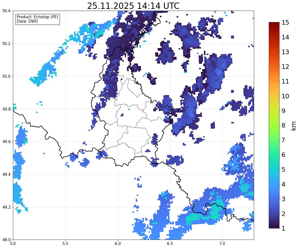Click the latitude label 49.8
This screenshot has width=299, height=248.
pos(6,109)
